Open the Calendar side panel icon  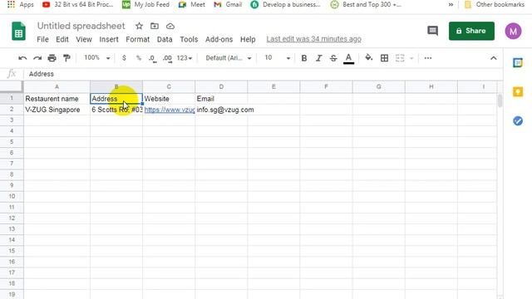[518, 63]
